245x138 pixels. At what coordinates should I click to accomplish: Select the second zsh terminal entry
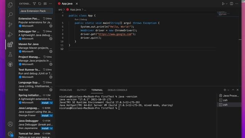click(229, 105)
